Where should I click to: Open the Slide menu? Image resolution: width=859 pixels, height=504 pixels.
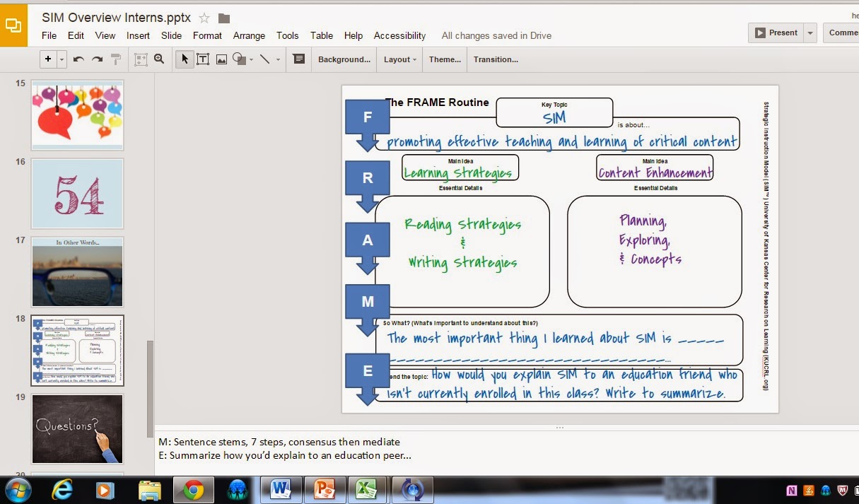point(172,35)
